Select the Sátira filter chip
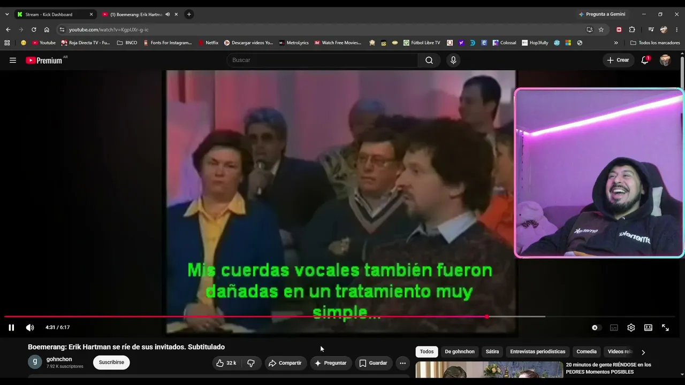Viewport: 685px width, 385px height. tap(492, 352)
